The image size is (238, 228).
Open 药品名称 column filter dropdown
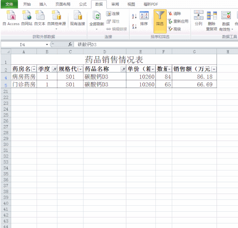click(x=123, y=69)
